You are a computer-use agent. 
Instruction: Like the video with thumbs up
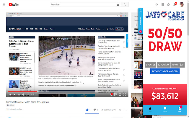pyautogui.click(x=88, y=110)
